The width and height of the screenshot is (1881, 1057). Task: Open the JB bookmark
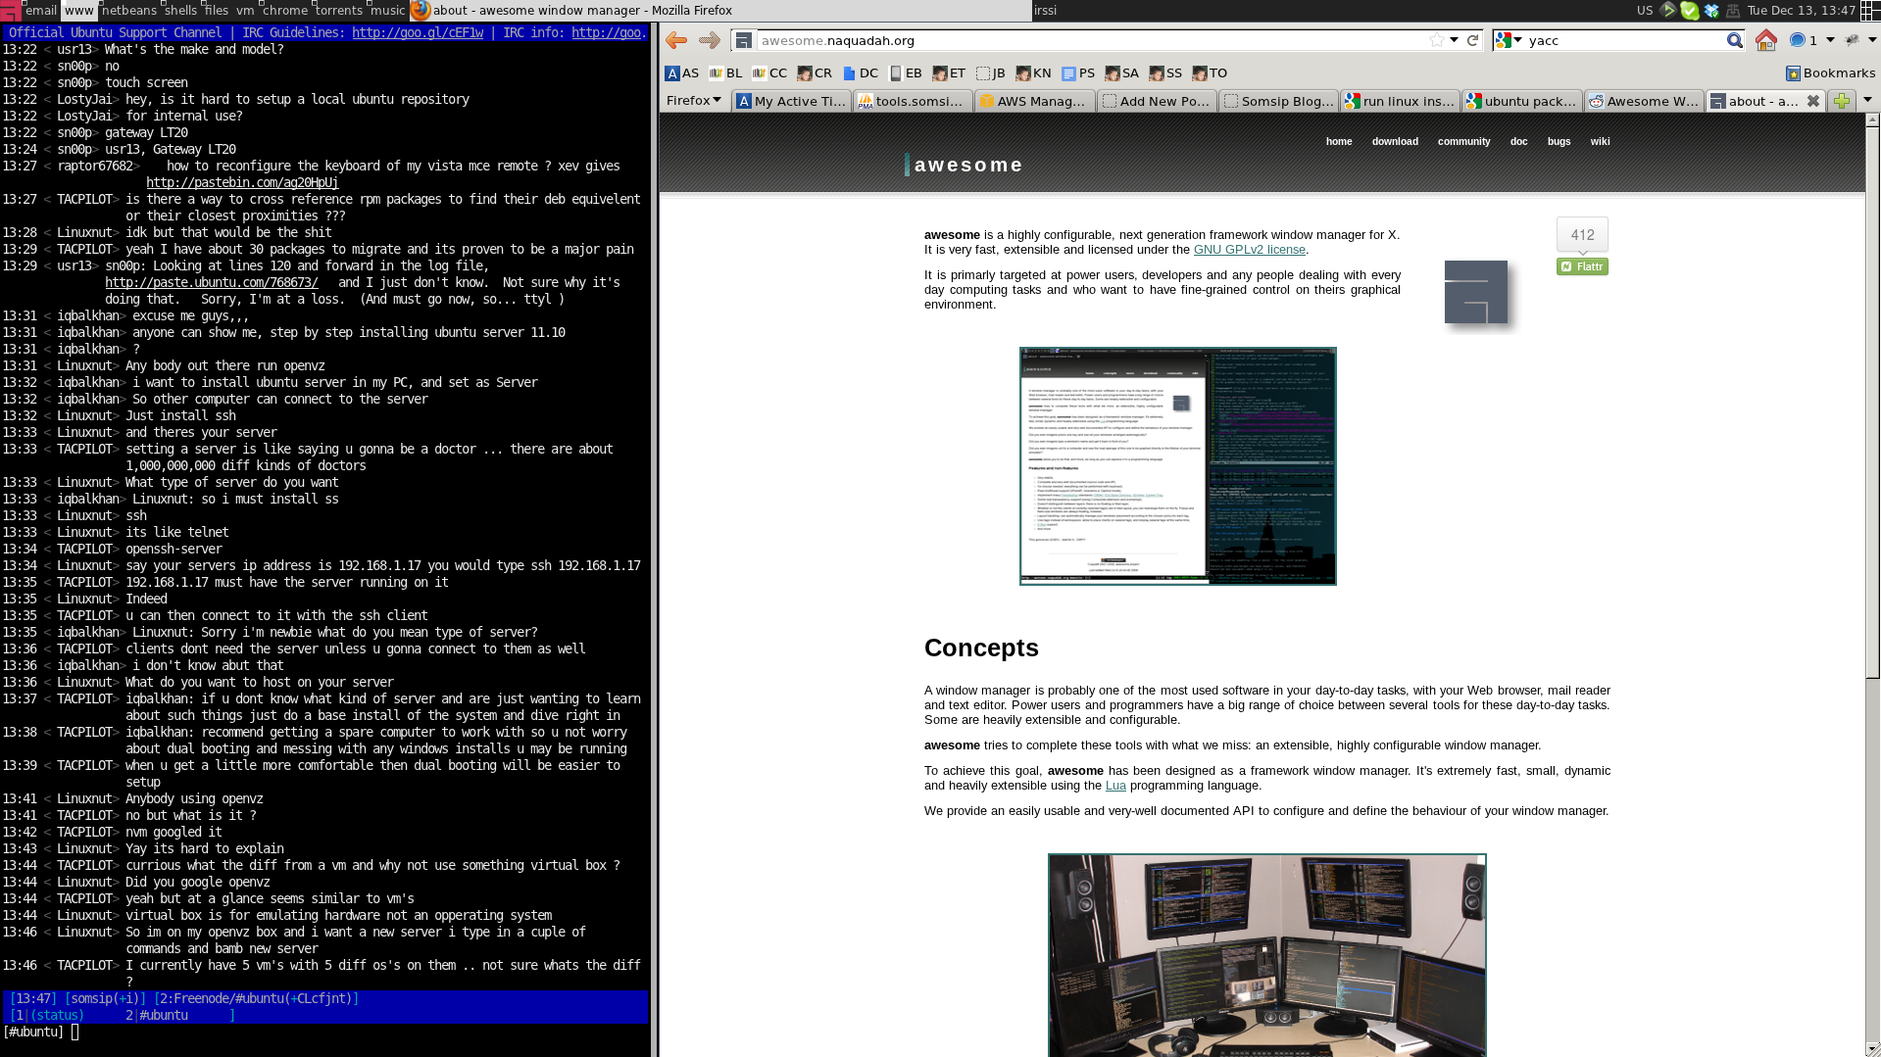(991, 73)
